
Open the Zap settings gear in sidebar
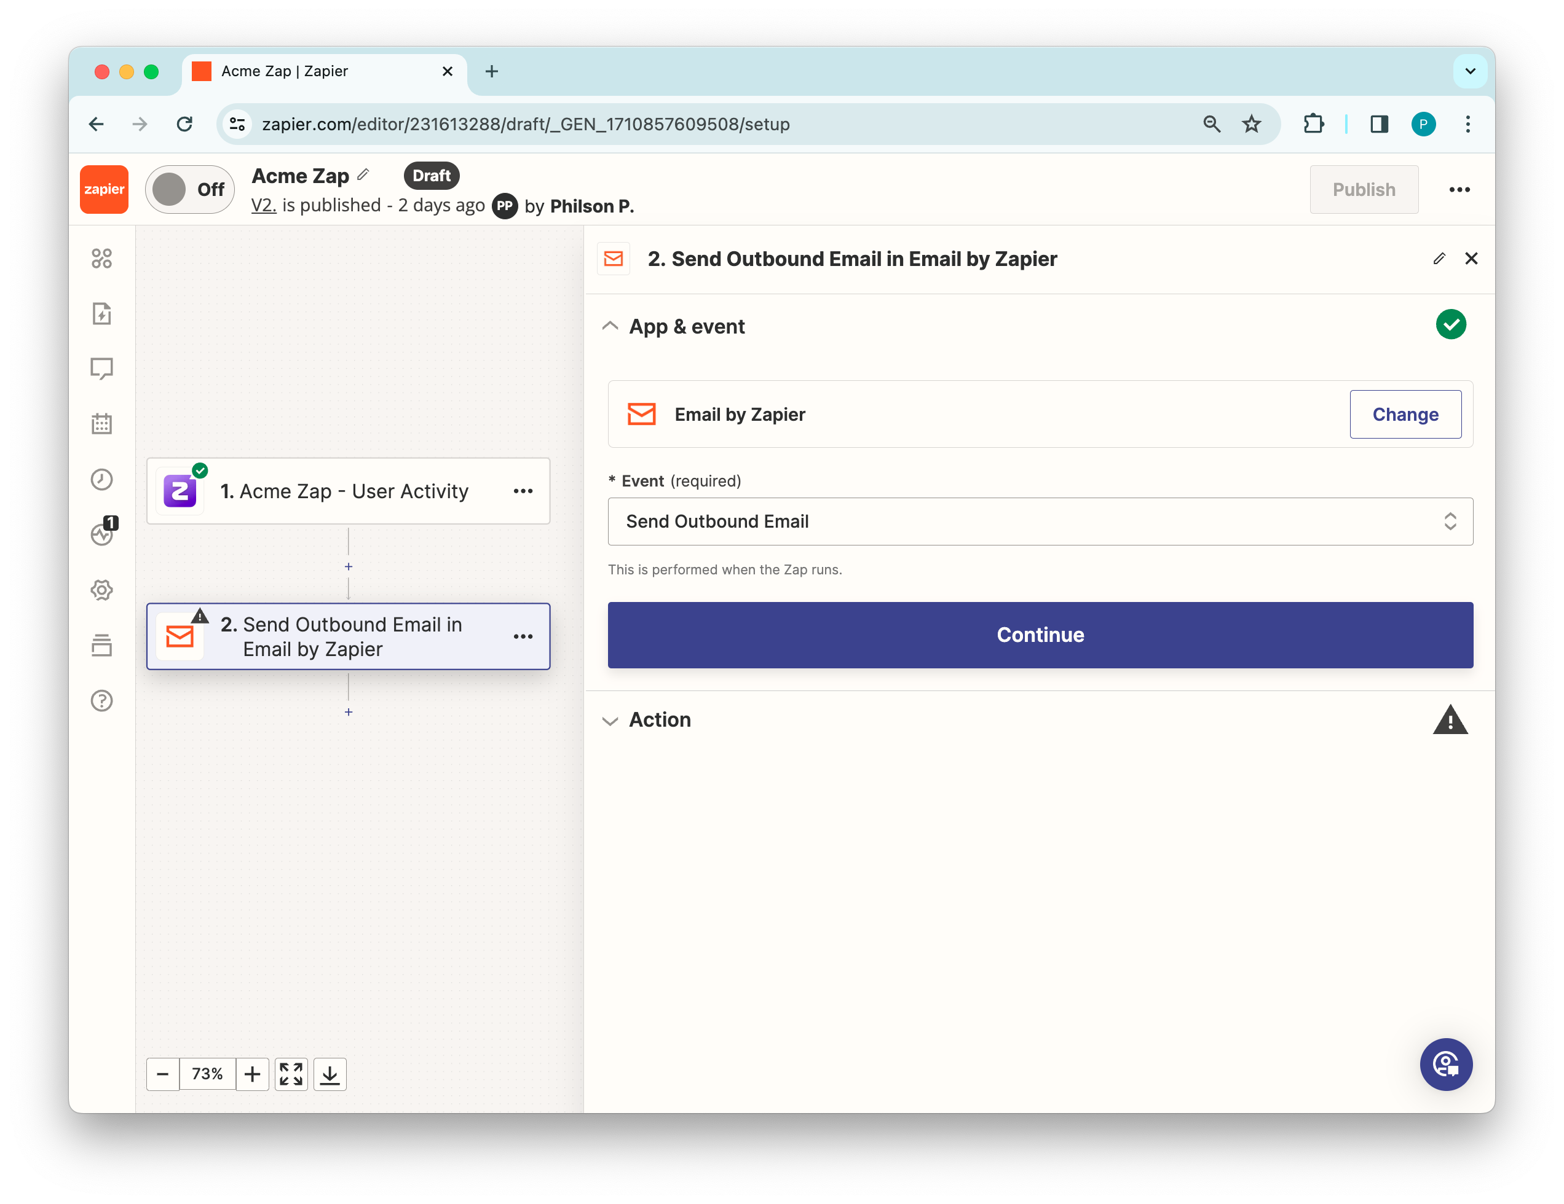(101, 590)
